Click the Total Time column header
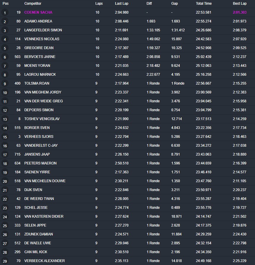255x265 pixels. tap(204, 4)
